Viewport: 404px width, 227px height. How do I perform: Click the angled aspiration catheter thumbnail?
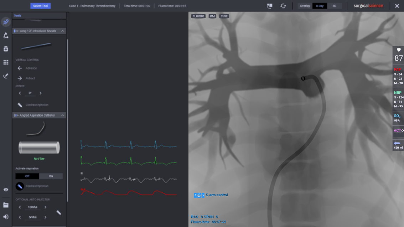(36, 128)
